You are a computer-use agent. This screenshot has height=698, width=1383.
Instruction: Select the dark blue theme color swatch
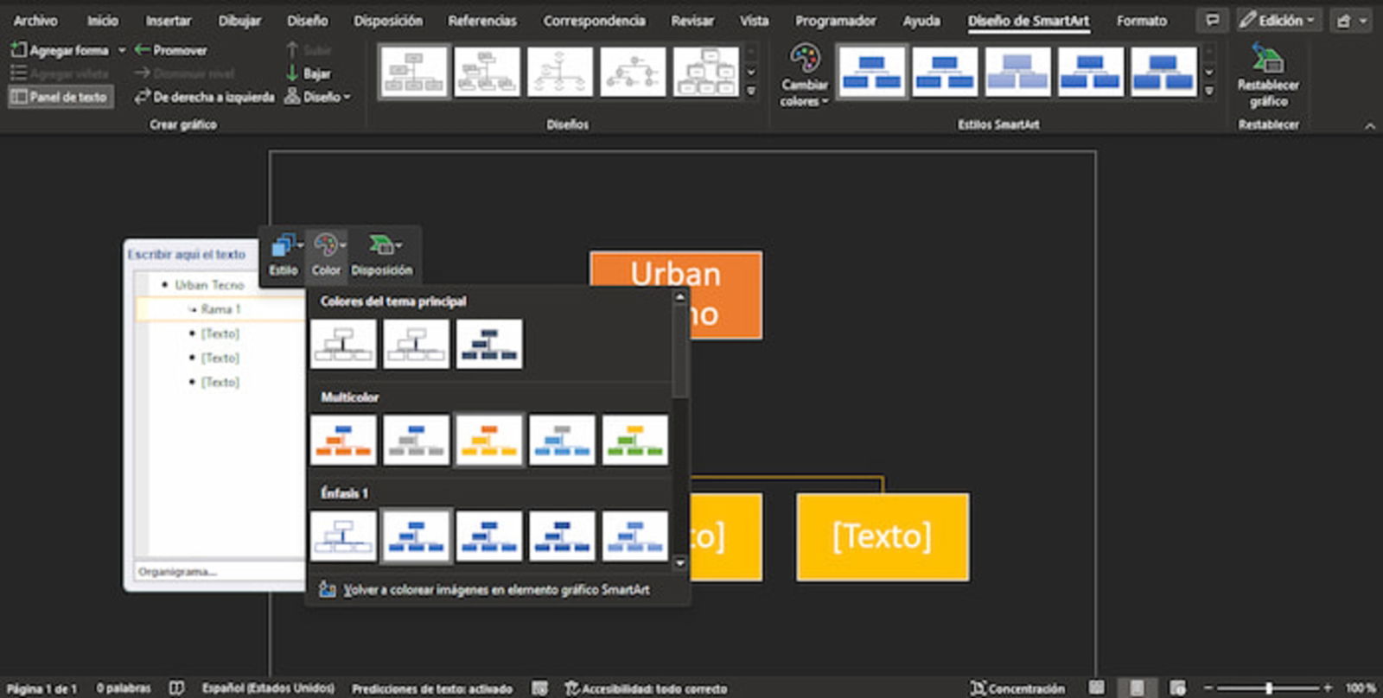pos(488,344)
